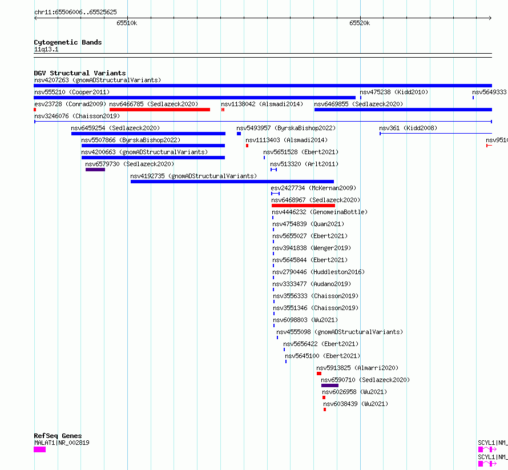
Task: Click the purple bar of nsv6590710
Action: click(330, 385)
